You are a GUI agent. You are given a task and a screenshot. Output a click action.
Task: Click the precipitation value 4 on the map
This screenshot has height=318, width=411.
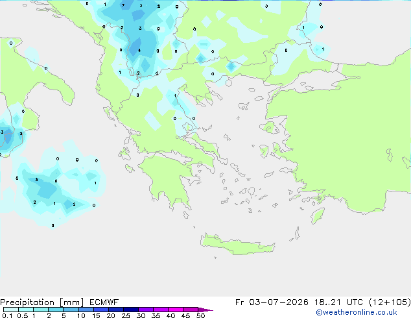[x=139, y=51]
